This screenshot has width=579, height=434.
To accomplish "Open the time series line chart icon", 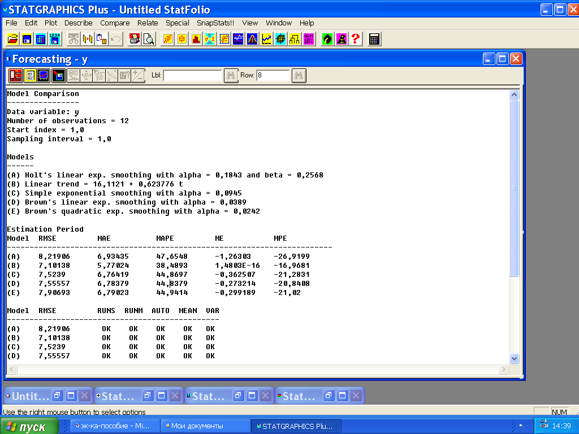I will pyautogui.click(x=266, y=39).
